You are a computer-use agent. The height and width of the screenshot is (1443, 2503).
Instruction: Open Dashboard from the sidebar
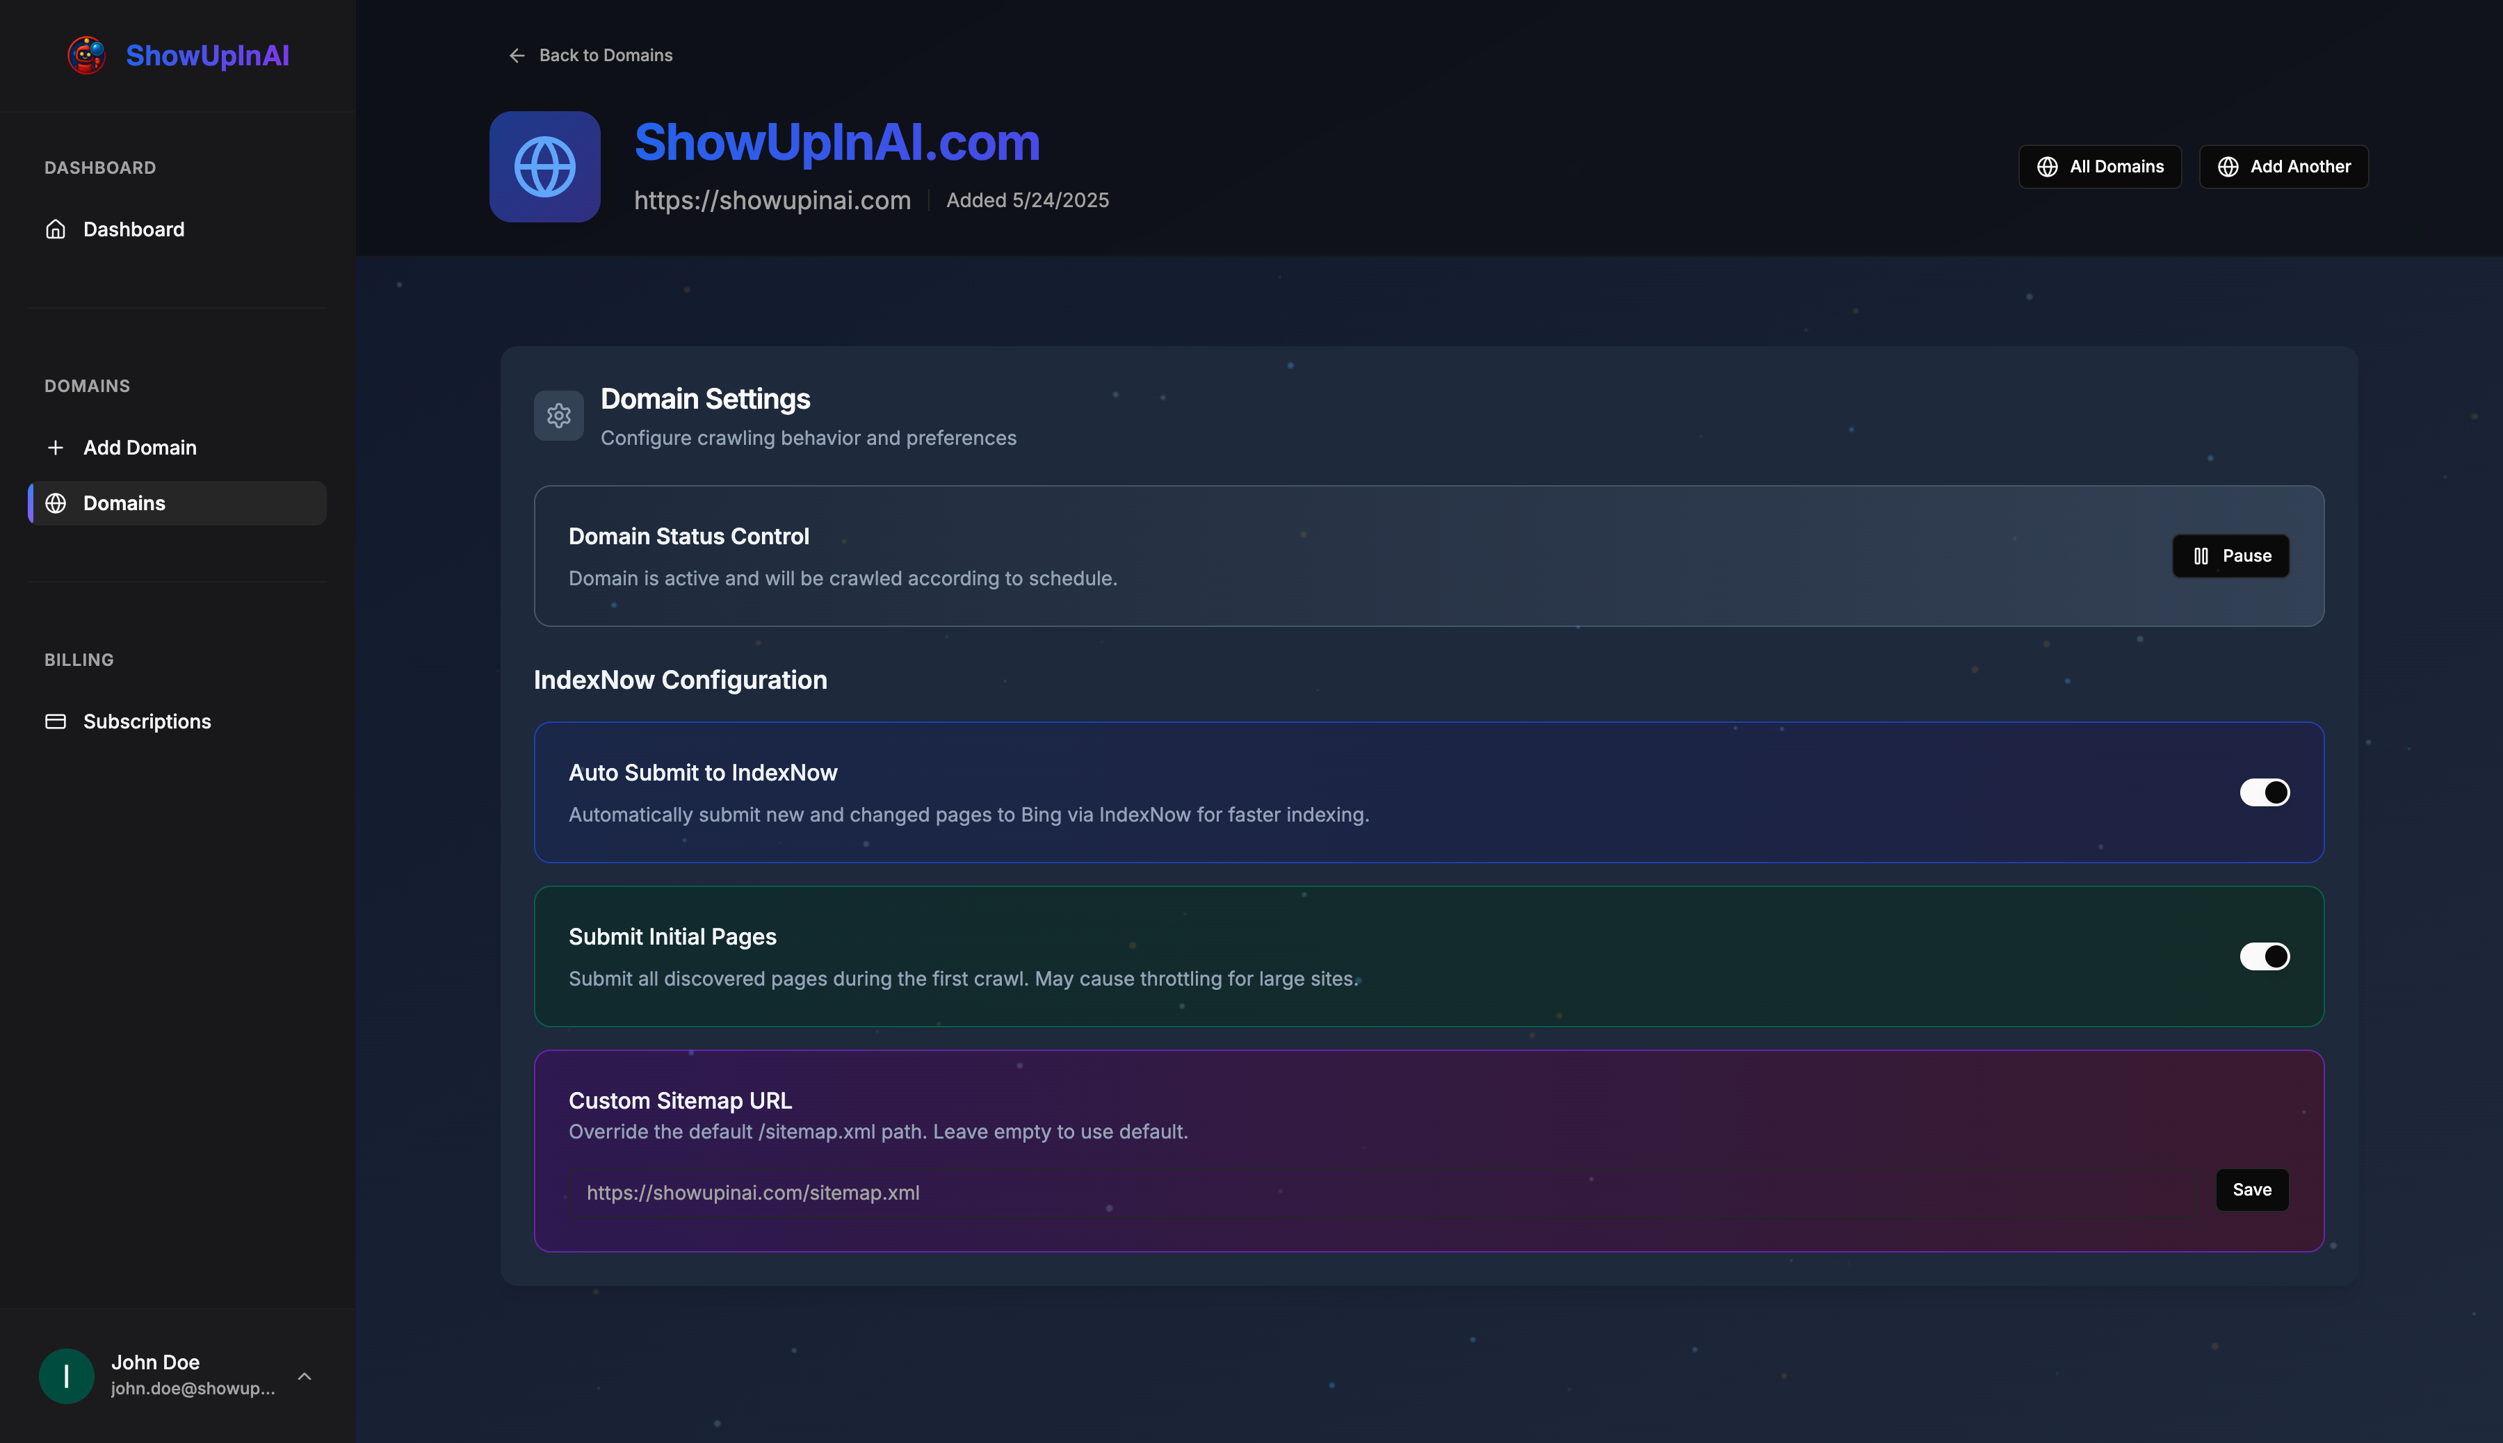point(177,229)
